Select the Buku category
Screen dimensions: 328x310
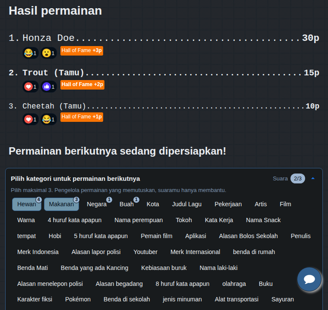tap(266, 284)
